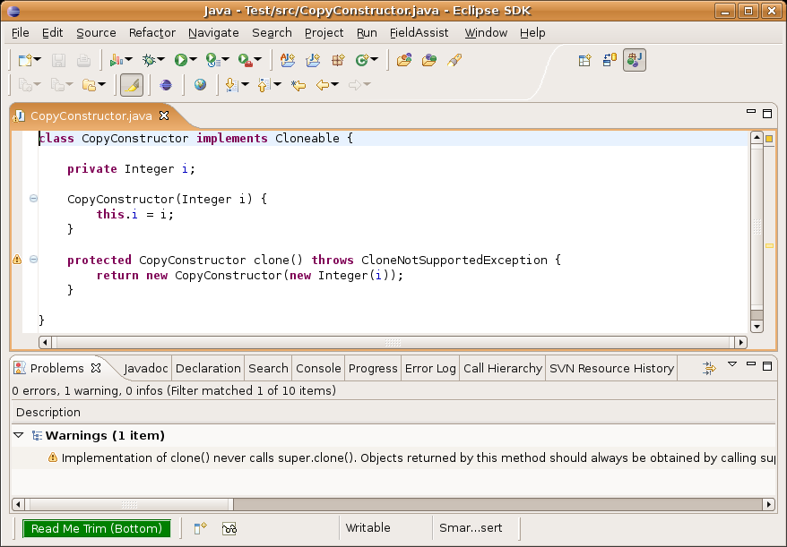Screen dimensions: 787x547
Task: Open the Window menu
Action: 486,33
